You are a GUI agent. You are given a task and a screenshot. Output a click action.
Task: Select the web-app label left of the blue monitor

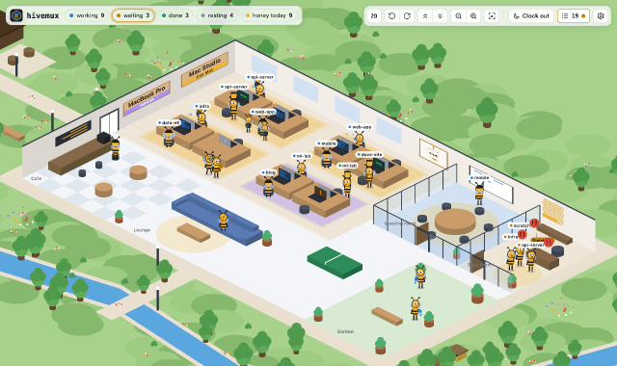tap(263, 112)
